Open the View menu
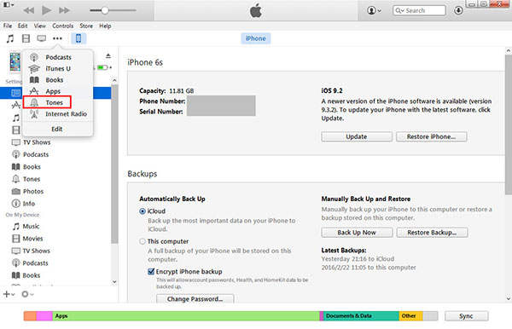The height and width of the screenshot is (329, 512). click(x=40, y=26)
